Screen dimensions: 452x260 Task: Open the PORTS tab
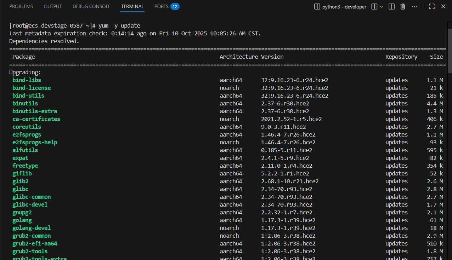(x=161, y=6)
